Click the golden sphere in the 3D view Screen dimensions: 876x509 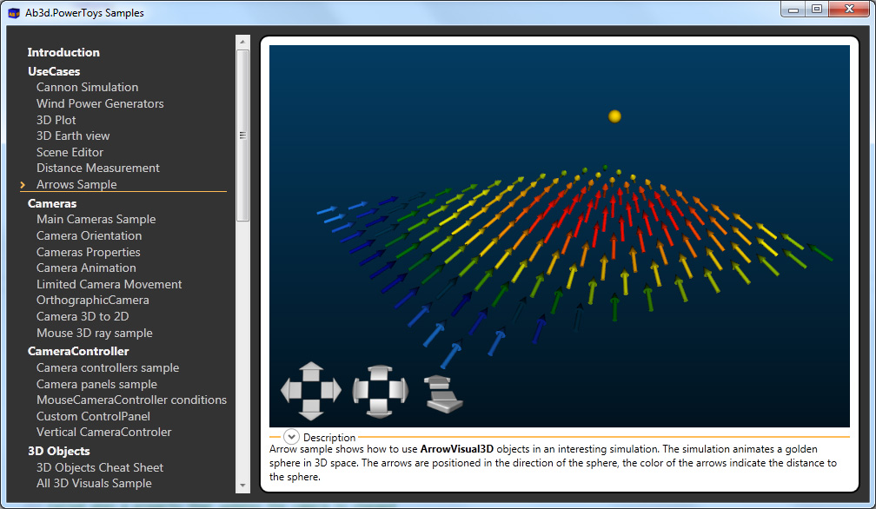pos(615,116)
